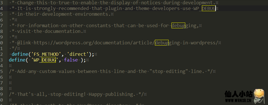Click the word 'constants' in the comment
268x105 pixels.
point(98,26)
